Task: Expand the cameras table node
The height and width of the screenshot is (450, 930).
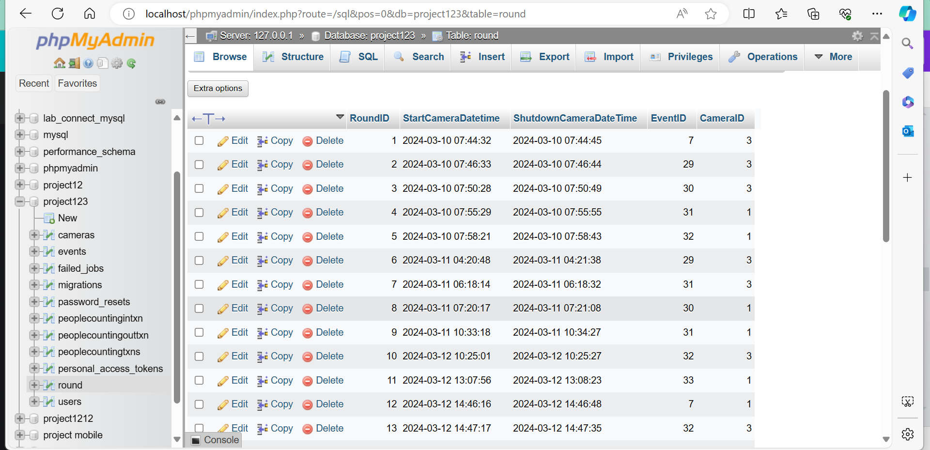Action: (34, 235)
